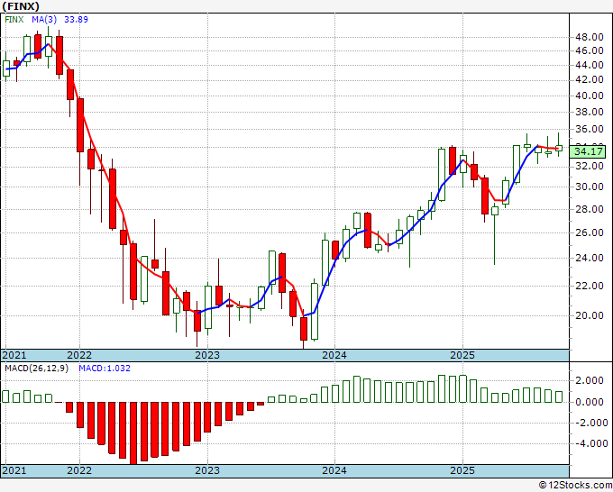Click the 24.00 price axis label

[x=590, y=258]
